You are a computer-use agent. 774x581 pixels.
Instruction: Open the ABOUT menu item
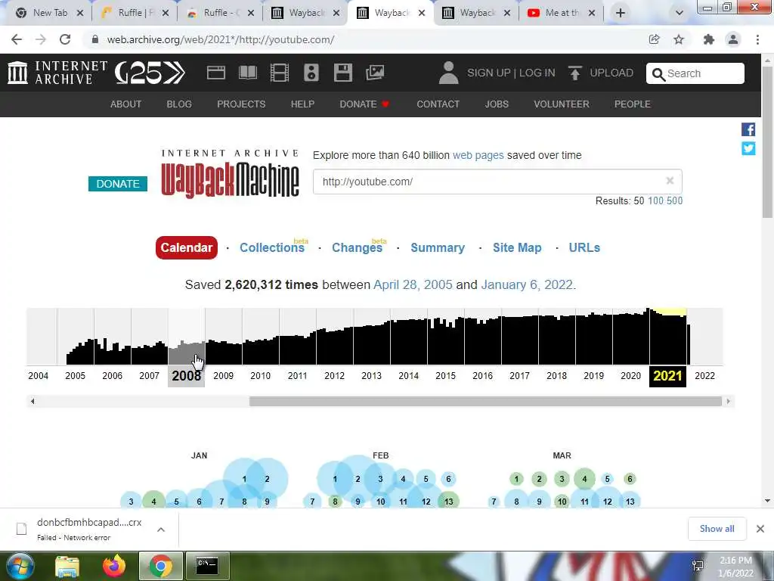click(126, 104)
